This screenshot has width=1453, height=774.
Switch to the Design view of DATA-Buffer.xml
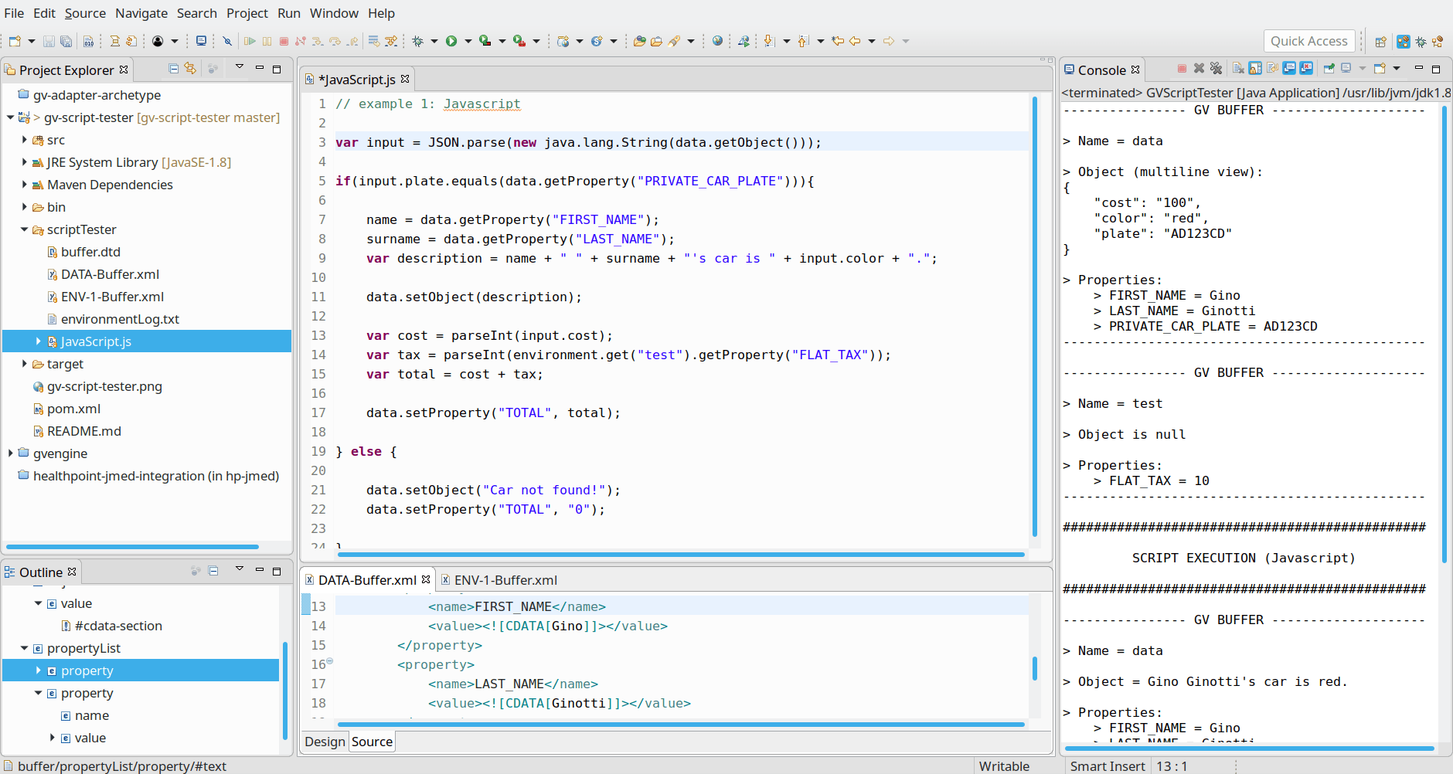325,741
